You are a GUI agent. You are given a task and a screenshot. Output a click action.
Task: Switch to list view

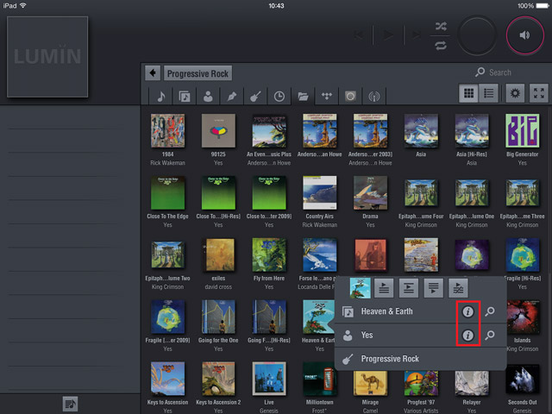coord(489,93)
